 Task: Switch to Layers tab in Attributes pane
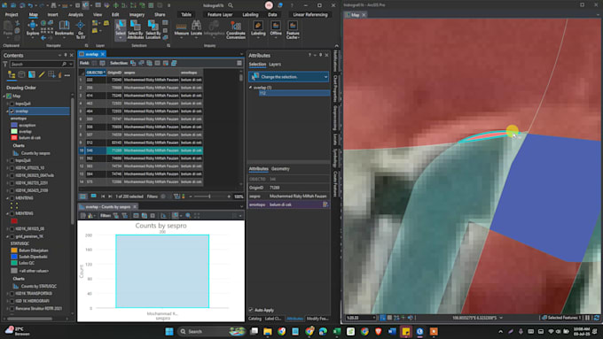point(275,64)
